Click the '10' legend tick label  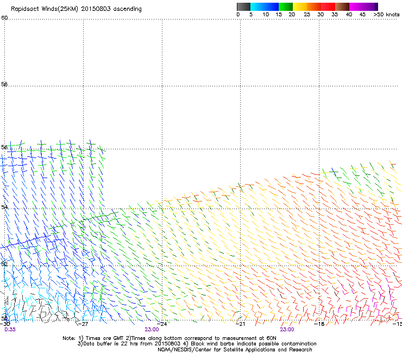point(266,15)
